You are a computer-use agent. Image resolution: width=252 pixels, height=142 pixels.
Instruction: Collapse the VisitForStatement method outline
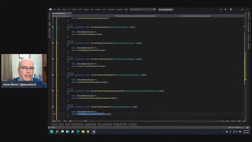pos(58,107)
